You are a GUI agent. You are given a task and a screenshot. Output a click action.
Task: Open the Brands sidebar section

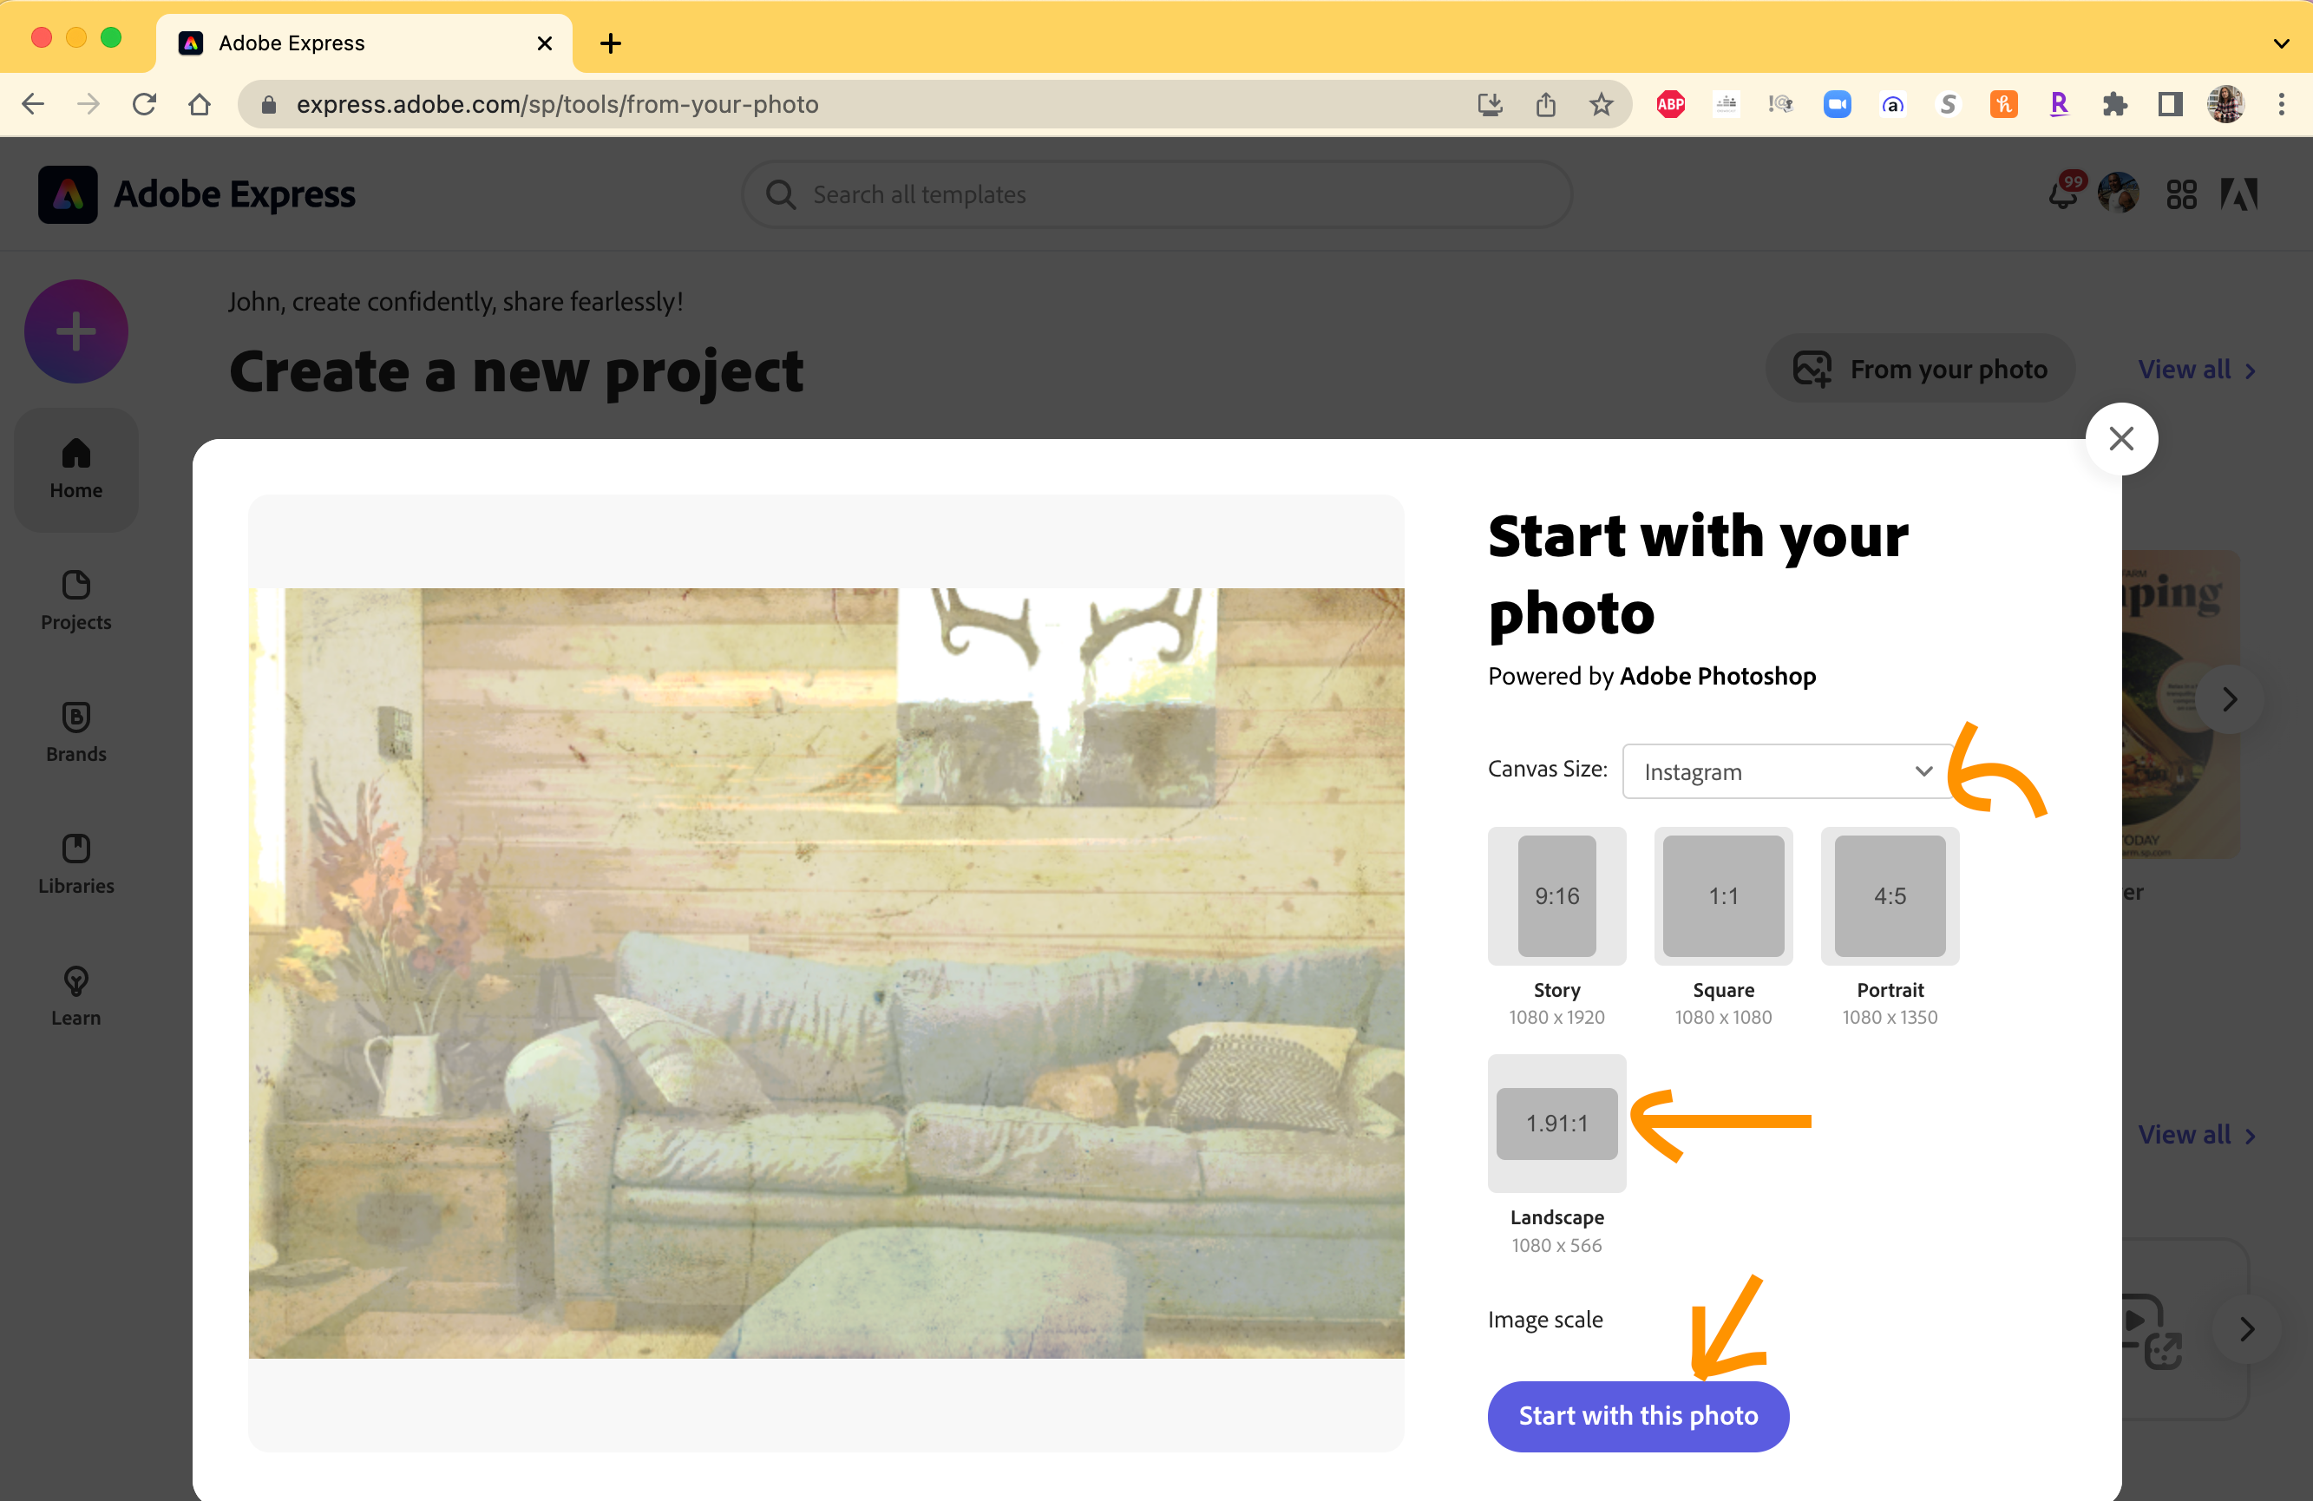[x=75, y=732]
